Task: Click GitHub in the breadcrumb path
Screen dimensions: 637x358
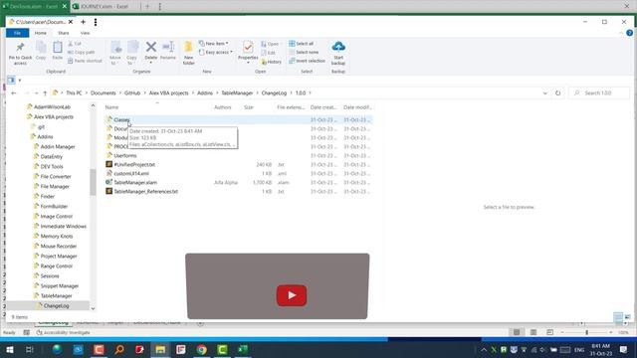Action: pos(132,92)
